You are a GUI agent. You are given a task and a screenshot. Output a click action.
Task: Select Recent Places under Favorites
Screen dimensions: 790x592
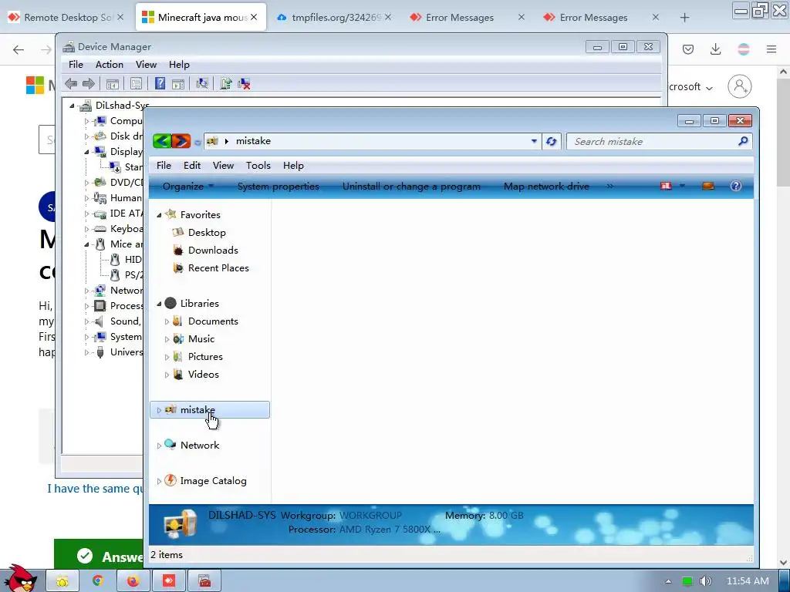pos(218,267)
